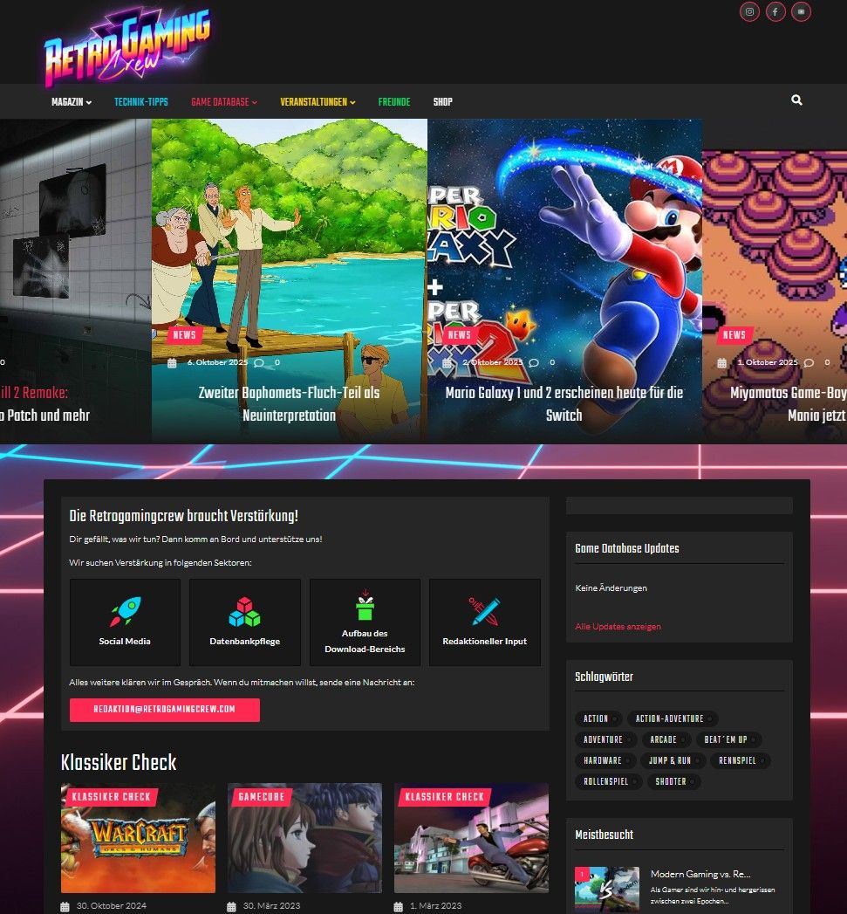Open the Facebook social icon
The image size is (847, 914).
[775, 12]
